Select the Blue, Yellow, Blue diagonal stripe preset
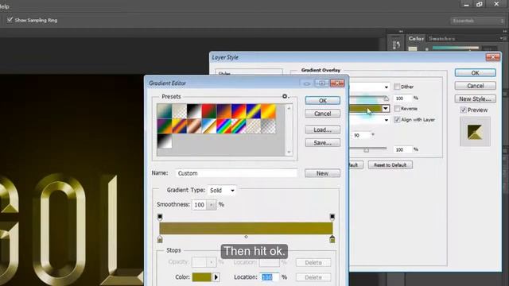509x286 pixels. 254,111
